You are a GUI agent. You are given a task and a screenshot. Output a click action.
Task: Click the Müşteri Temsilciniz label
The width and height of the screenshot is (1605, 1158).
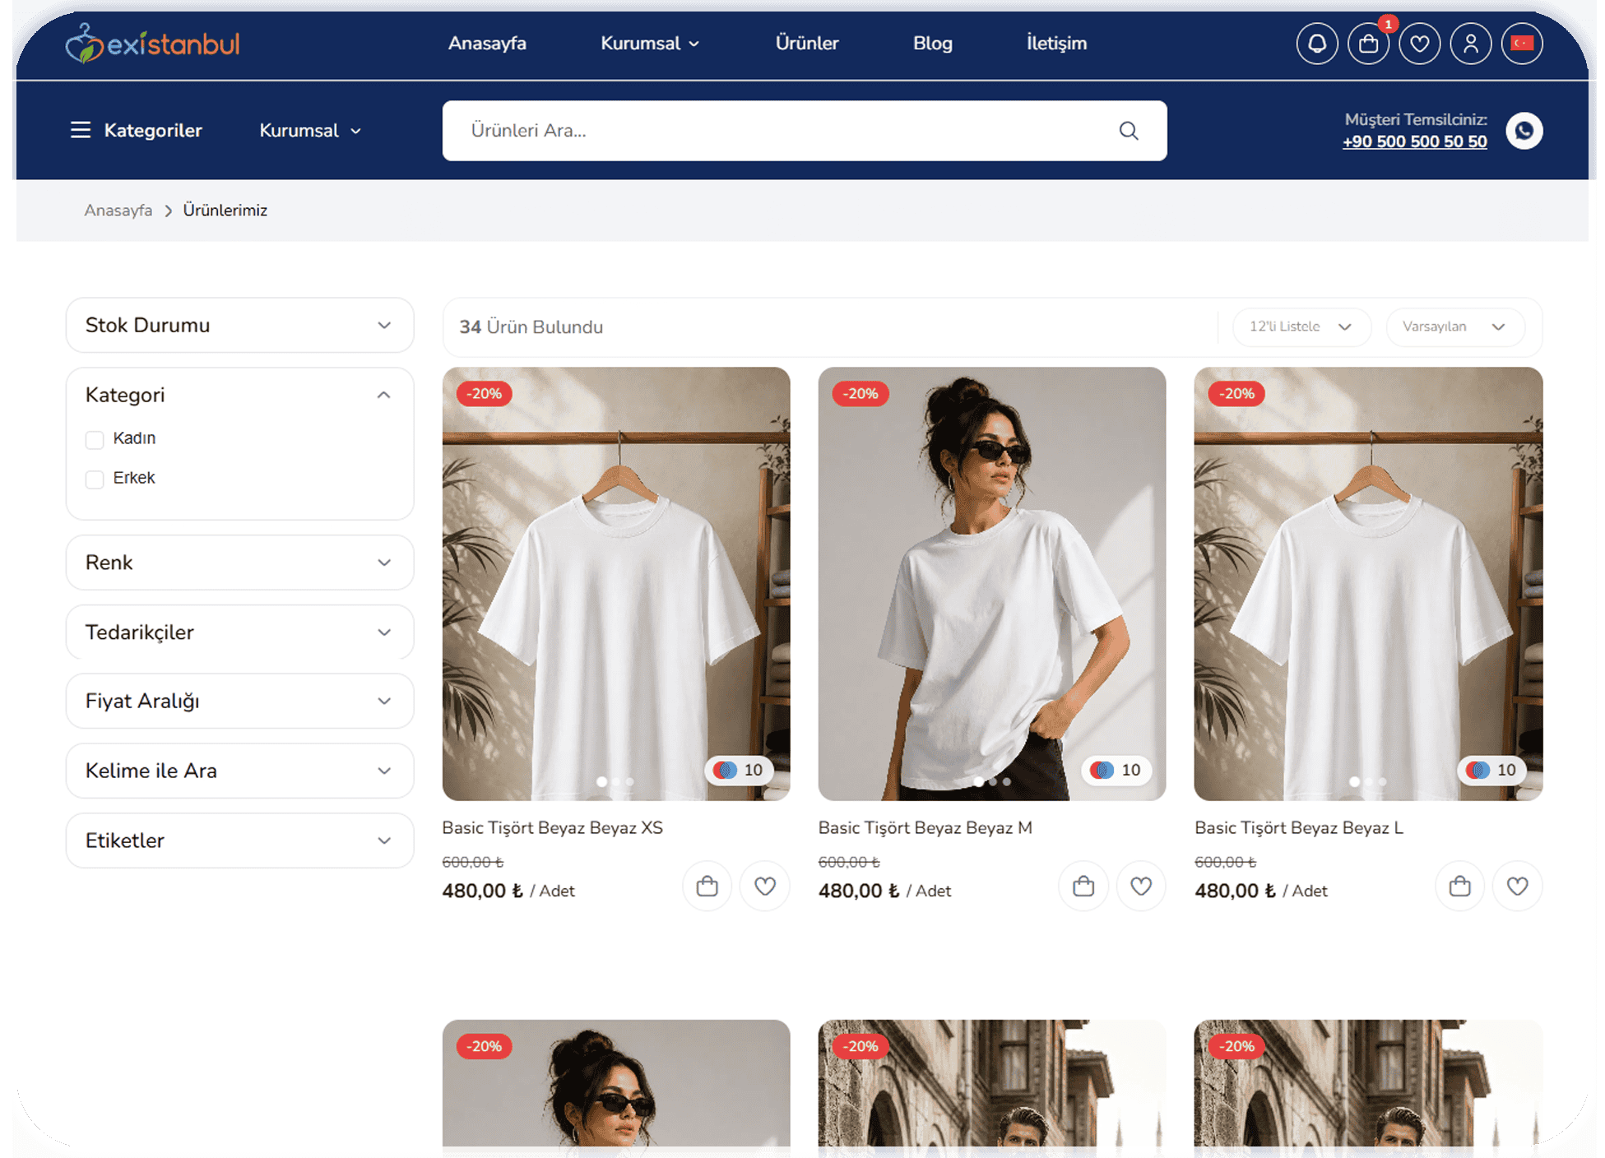point(1416,120)
